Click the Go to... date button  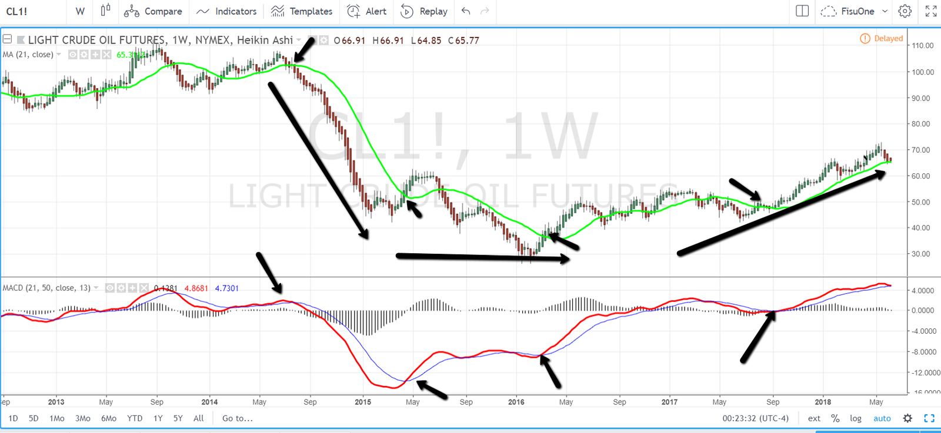tap(237, 418)
